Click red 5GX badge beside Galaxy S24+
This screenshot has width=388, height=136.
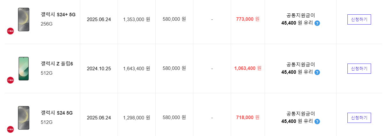tap(10, 31)
